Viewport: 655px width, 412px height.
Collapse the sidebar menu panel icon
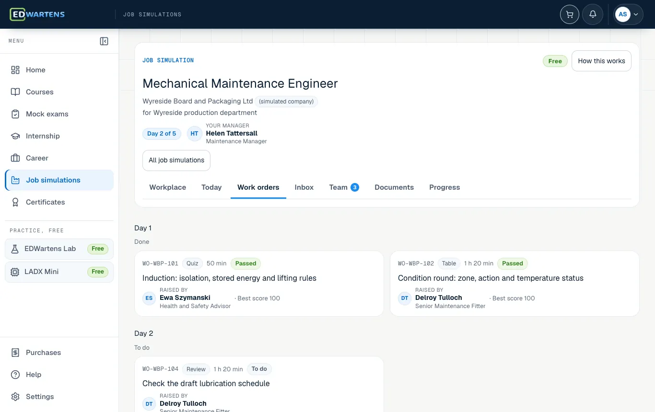(104, 41)
